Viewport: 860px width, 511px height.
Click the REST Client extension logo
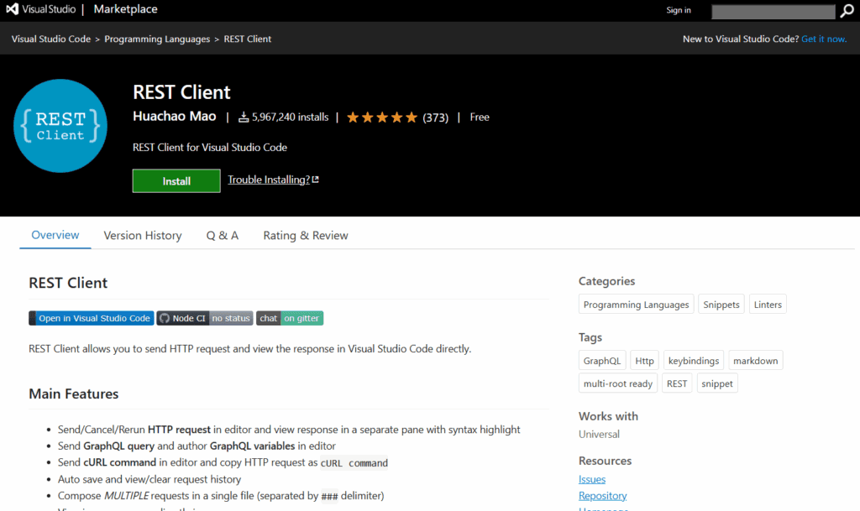coord(60,126)
